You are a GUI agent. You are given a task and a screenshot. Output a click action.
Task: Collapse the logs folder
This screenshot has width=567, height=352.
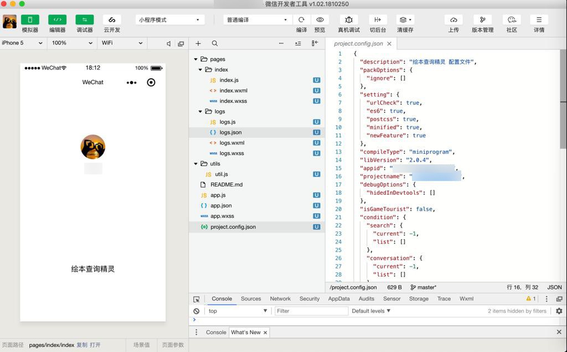coord(200,112)
